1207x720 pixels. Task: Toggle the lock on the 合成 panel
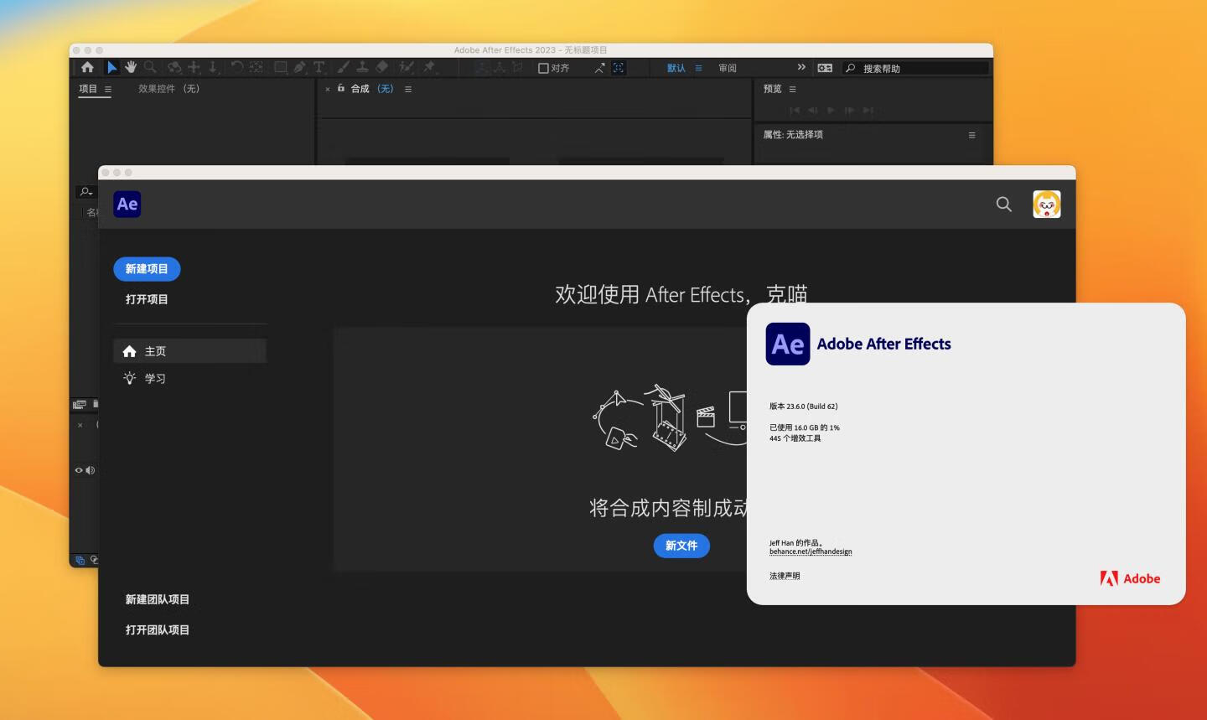tap(341, 88)
